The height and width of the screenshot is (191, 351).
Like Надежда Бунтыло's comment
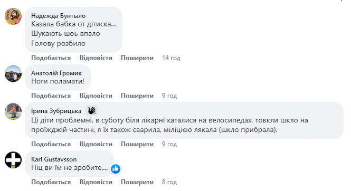click(x=51, y=58)
